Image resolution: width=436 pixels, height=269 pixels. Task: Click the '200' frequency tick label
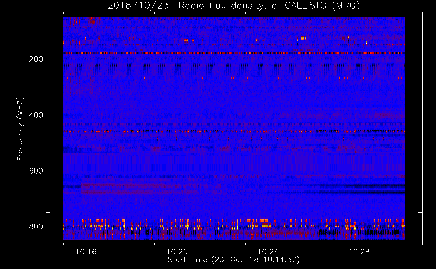[36, 59]
